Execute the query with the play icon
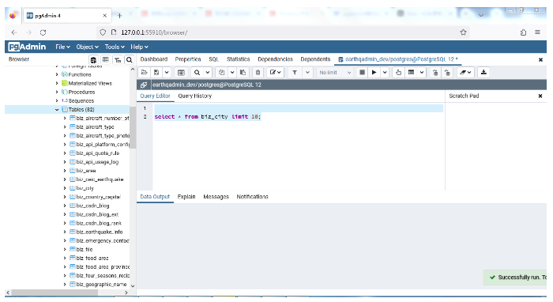Image resolution: width=553 pixels, height=302 pixels. 374,72
